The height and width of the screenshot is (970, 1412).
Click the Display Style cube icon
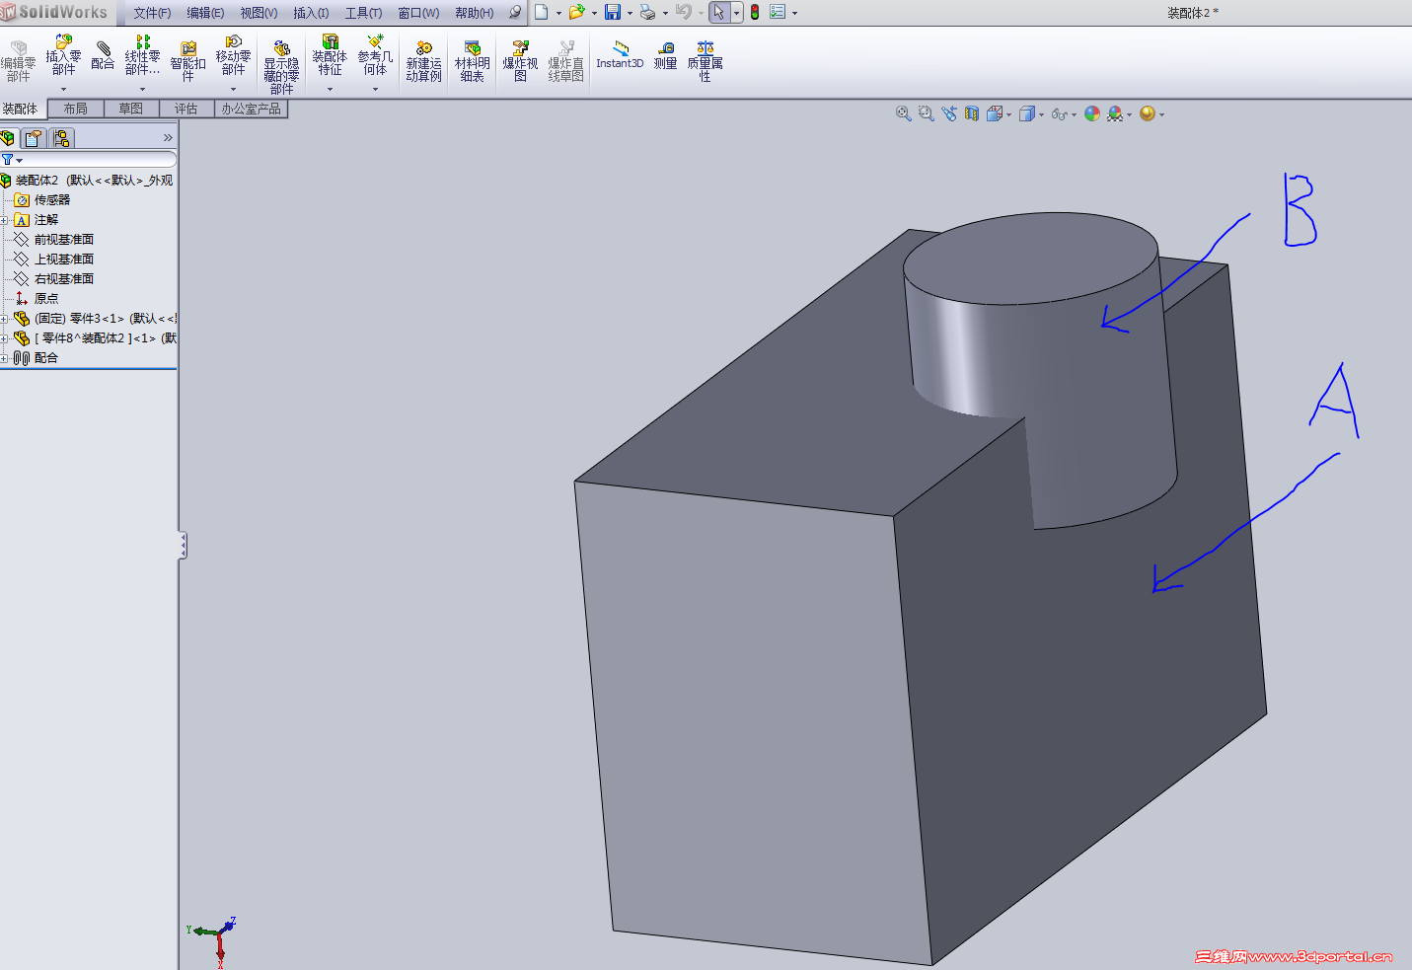click(x=1027, y=113)
